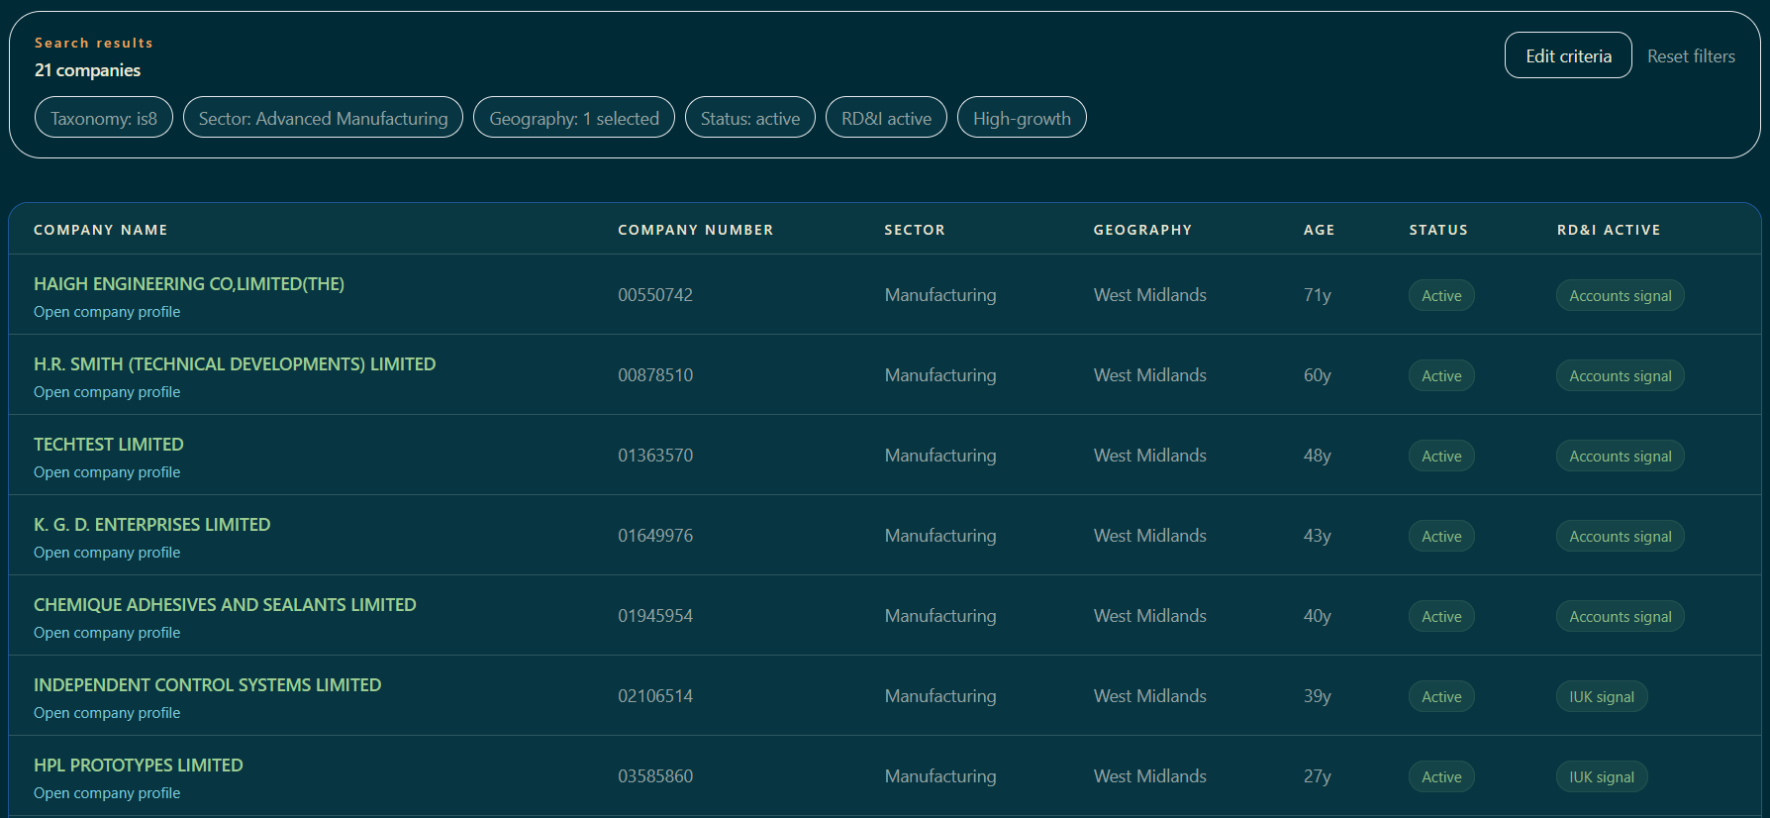Select company number 00550742
The width and height of the screenshot is (1770, 818).
pyautogui.click(x=655, y=295)
